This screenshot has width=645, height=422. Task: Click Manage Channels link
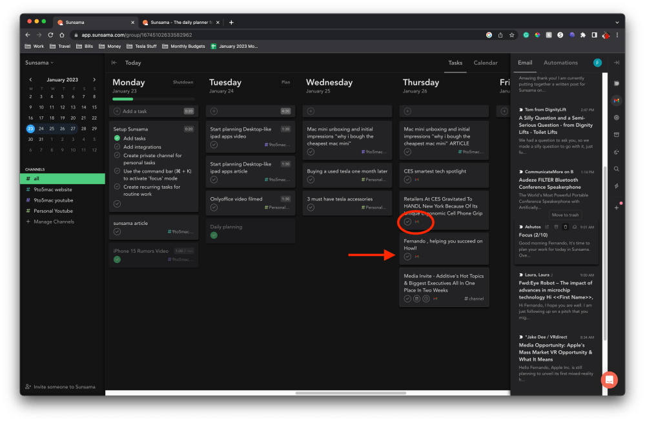(54, 222)
